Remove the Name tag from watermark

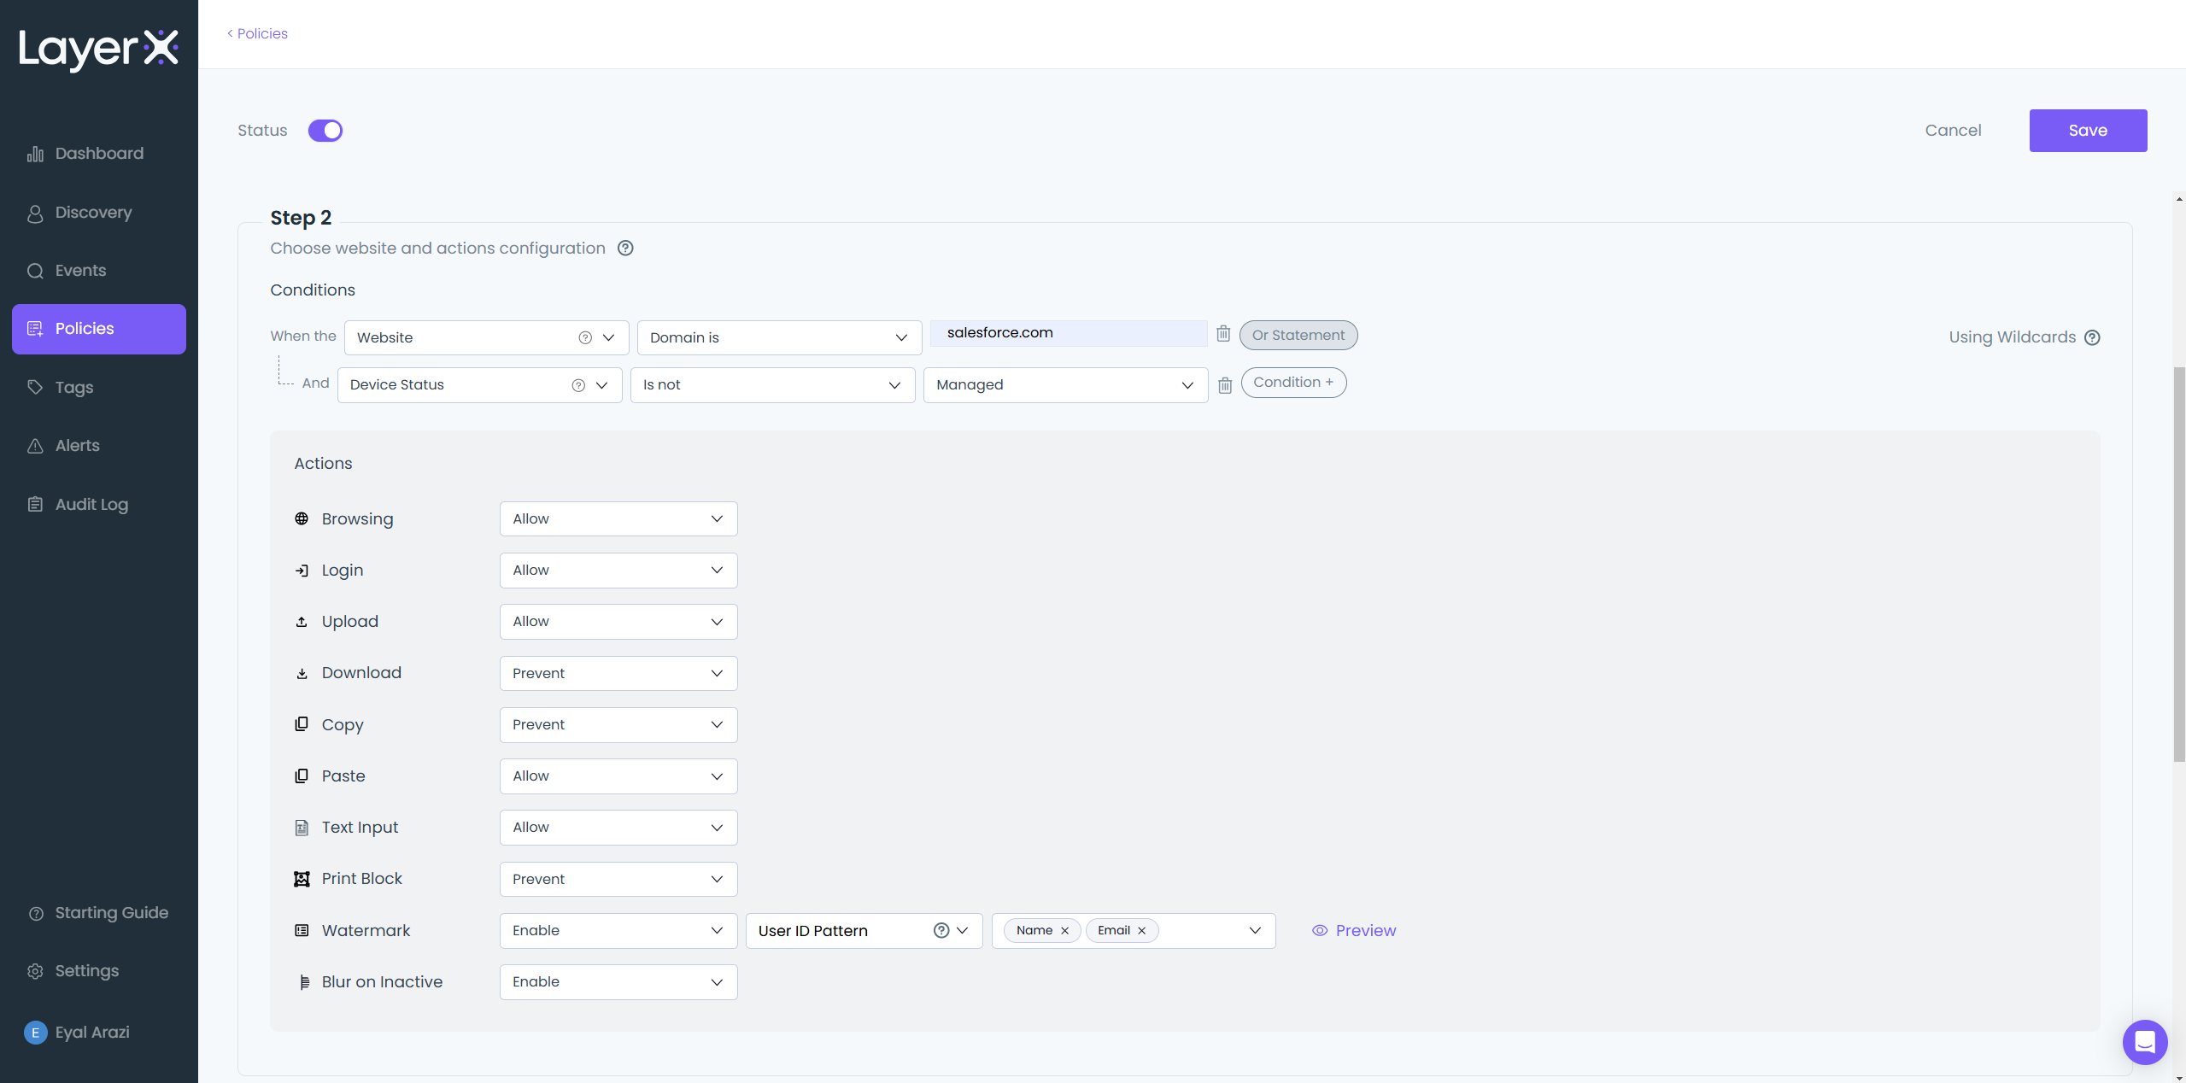coord(1064,931)
